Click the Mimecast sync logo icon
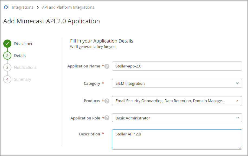Image resolution: width=248 pixels, height=156 pixels. click(6, 7)
